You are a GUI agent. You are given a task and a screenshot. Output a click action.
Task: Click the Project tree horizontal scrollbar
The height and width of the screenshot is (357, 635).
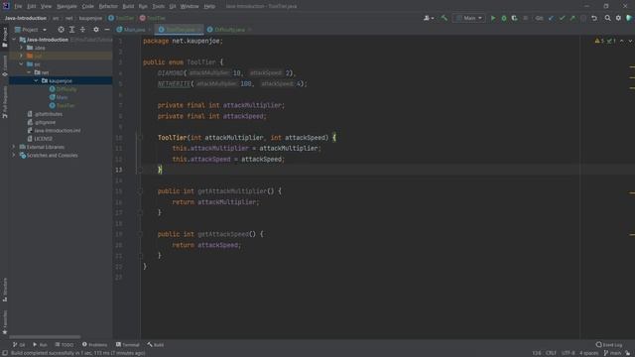point(45,337)
